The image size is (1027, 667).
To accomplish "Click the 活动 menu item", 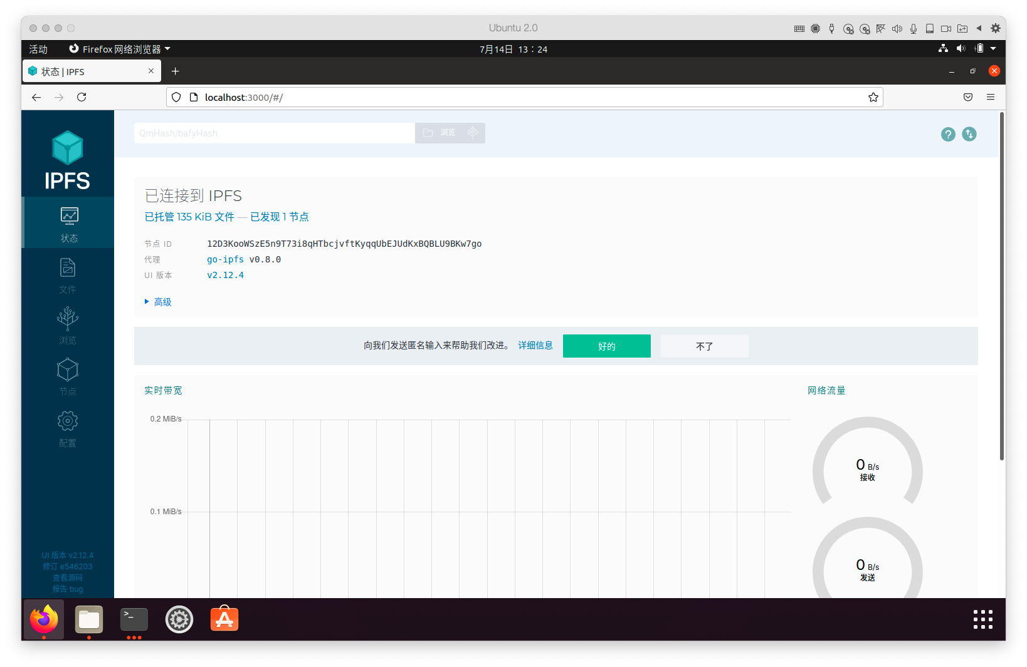I will coord(38,48).
